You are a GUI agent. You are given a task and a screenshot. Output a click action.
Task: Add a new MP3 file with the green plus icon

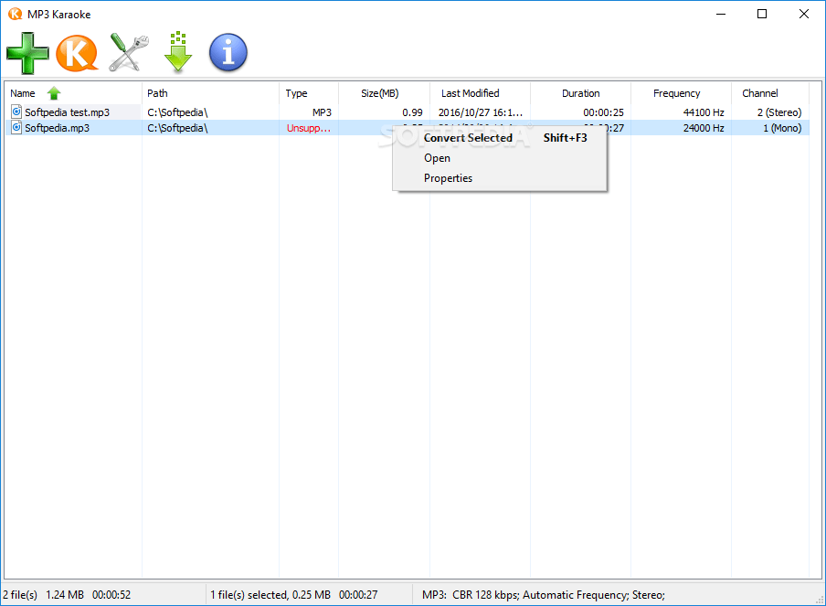point(27,52)
